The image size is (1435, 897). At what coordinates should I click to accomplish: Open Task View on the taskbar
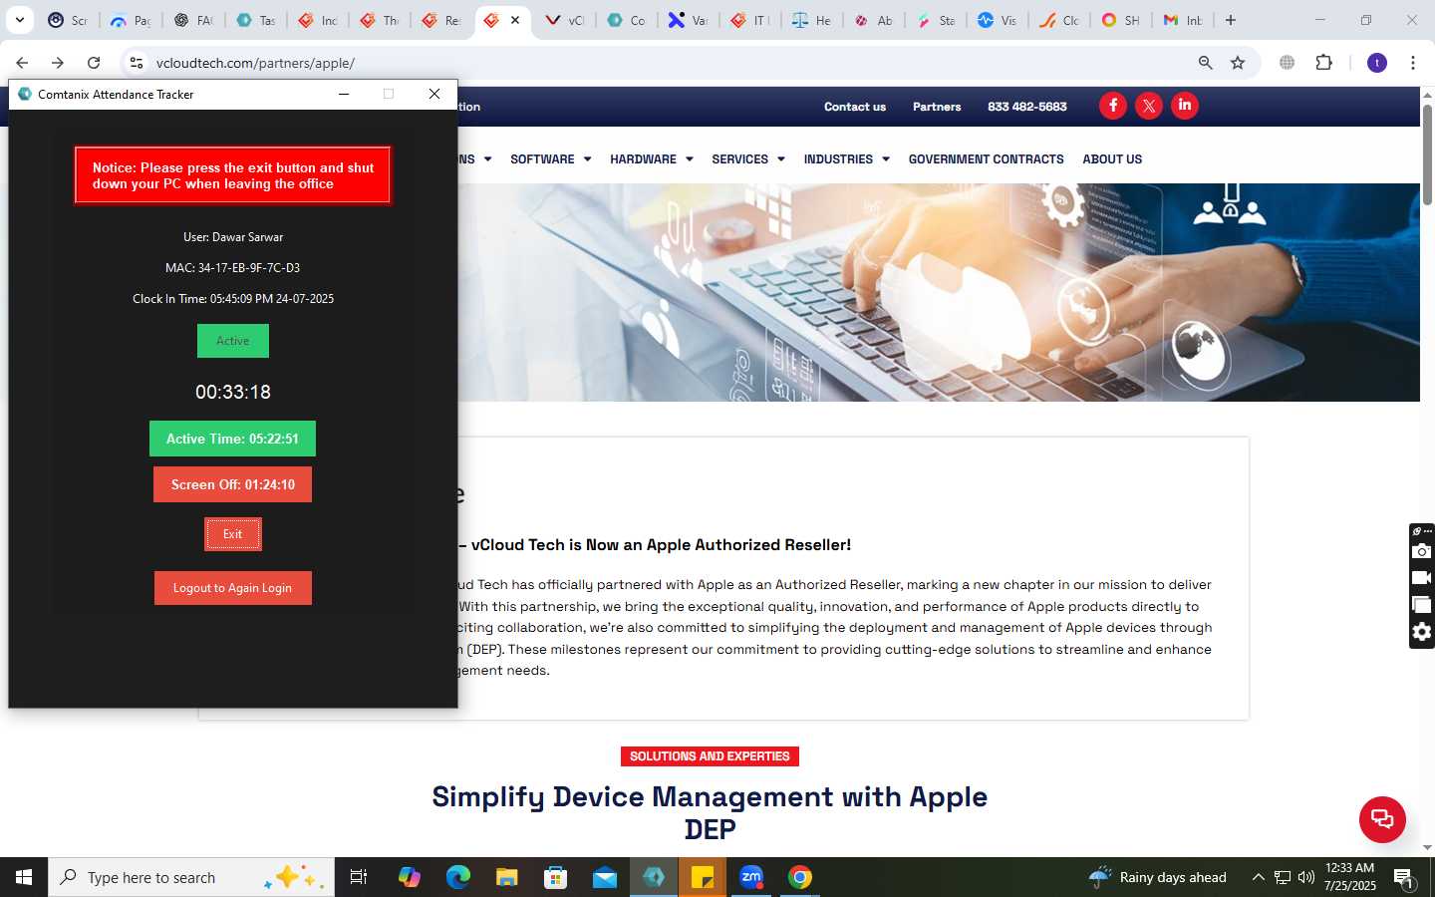[359, 877]
